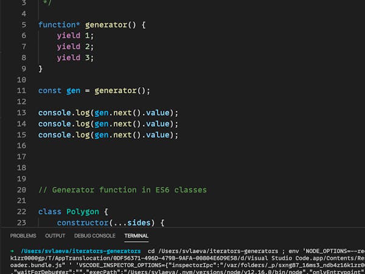
Task: Click 'Polygon' class name
Action: pos(83,212)
